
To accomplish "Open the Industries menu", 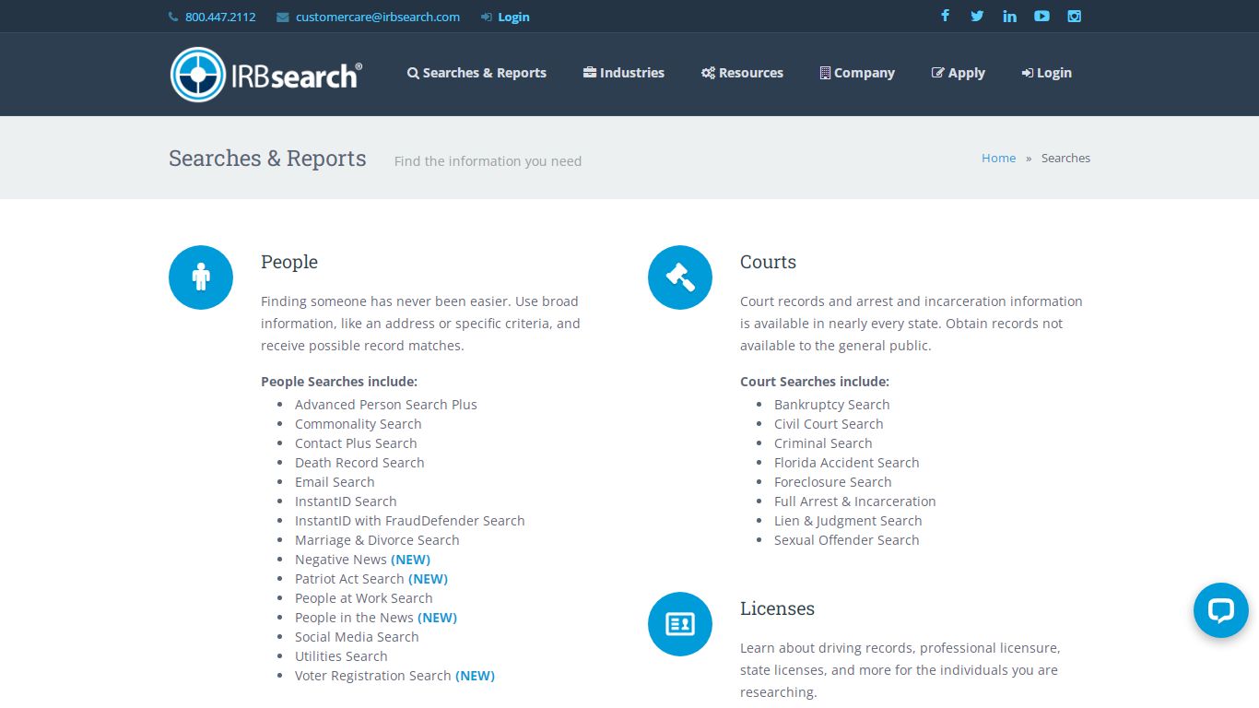I will [x=624, y=73].
